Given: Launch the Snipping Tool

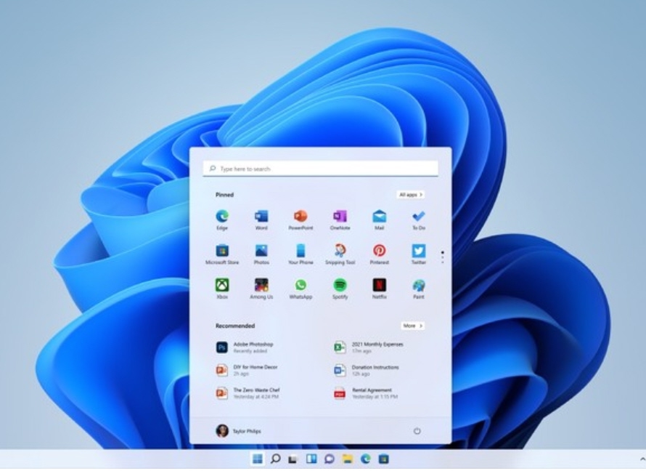Looking at the screenshot, I should 340,254.
